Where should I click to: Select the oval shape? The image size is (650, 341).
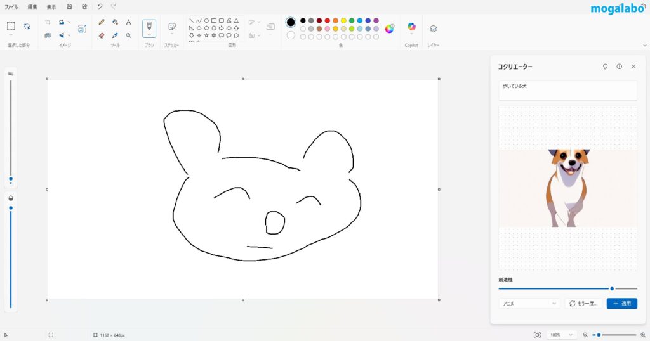(x=206, y=21)
